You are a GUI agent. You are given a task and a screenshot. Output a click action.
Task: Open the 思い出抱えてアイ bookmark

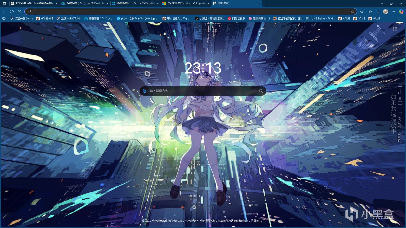(x=176, y=18)
